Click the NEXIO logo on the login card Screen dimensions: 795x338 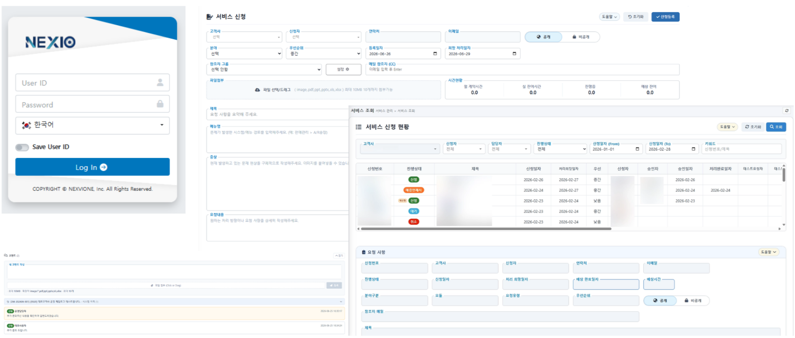[x=50, y=43]
